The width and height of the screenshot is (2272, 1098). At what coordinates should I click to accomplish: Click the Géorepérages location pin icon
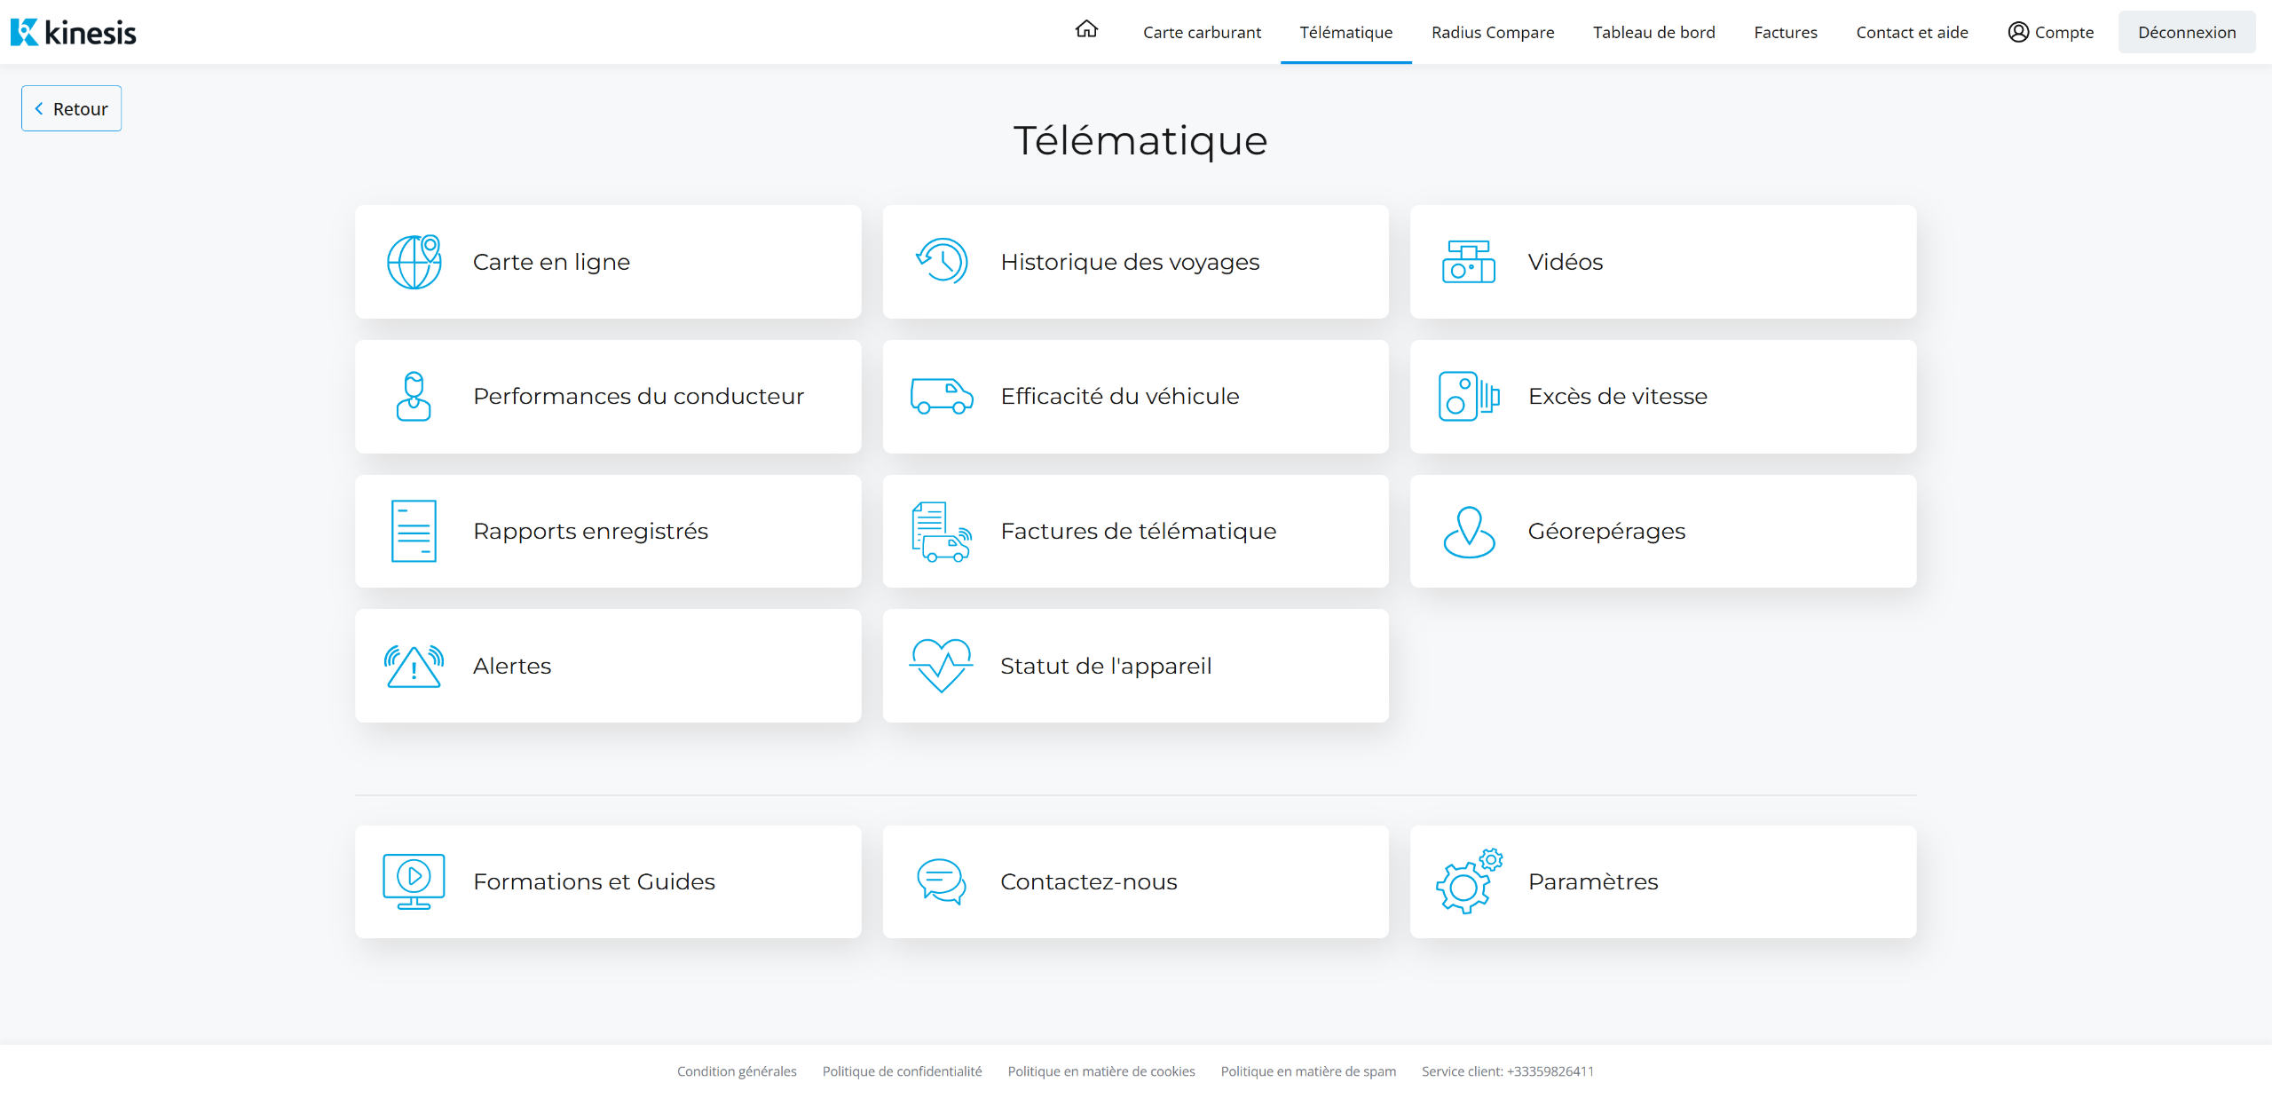pyautogui.click(x=1469, y=531)
